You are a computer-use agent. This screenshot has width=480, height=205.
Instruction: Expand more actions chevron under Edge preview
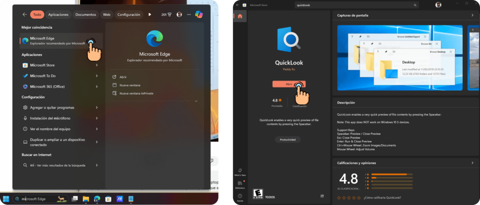[x=196, y=101]
